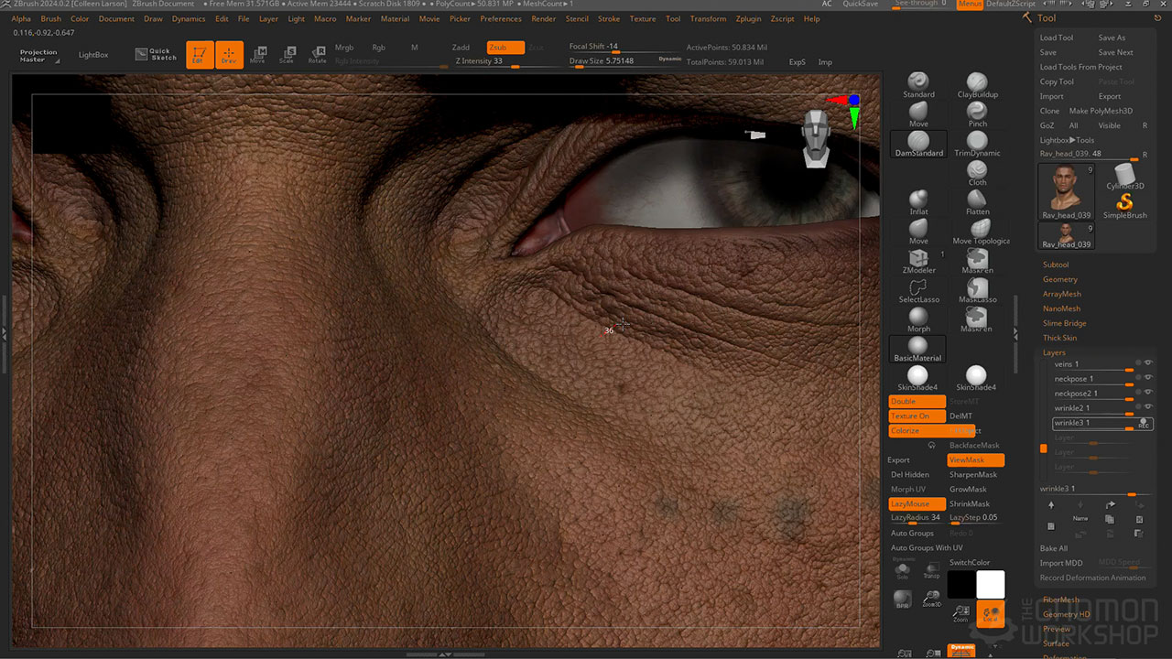Click Make PolyMesh3D button
1172x659 pixels.
1101,111
